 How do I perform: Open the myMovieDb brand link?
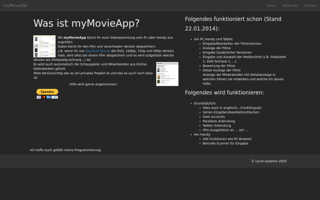(15, 5)
